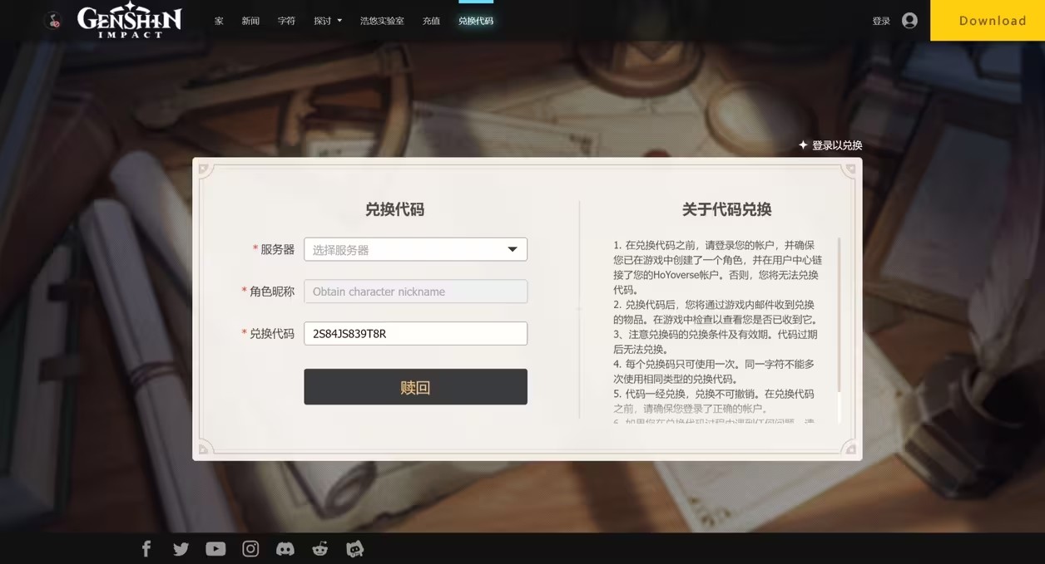The height and width of the screenshot is (564, 1045).
Task: Select the 新闻 menu item
Action: [250, 20]
